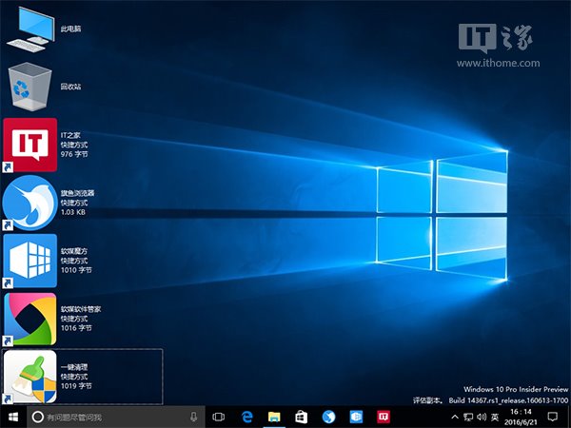
Task: Open the Windows Start menu
Action: click(x=13, y=417)
